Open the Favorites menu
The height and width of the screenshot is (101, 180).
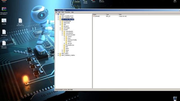click(67, 12)
